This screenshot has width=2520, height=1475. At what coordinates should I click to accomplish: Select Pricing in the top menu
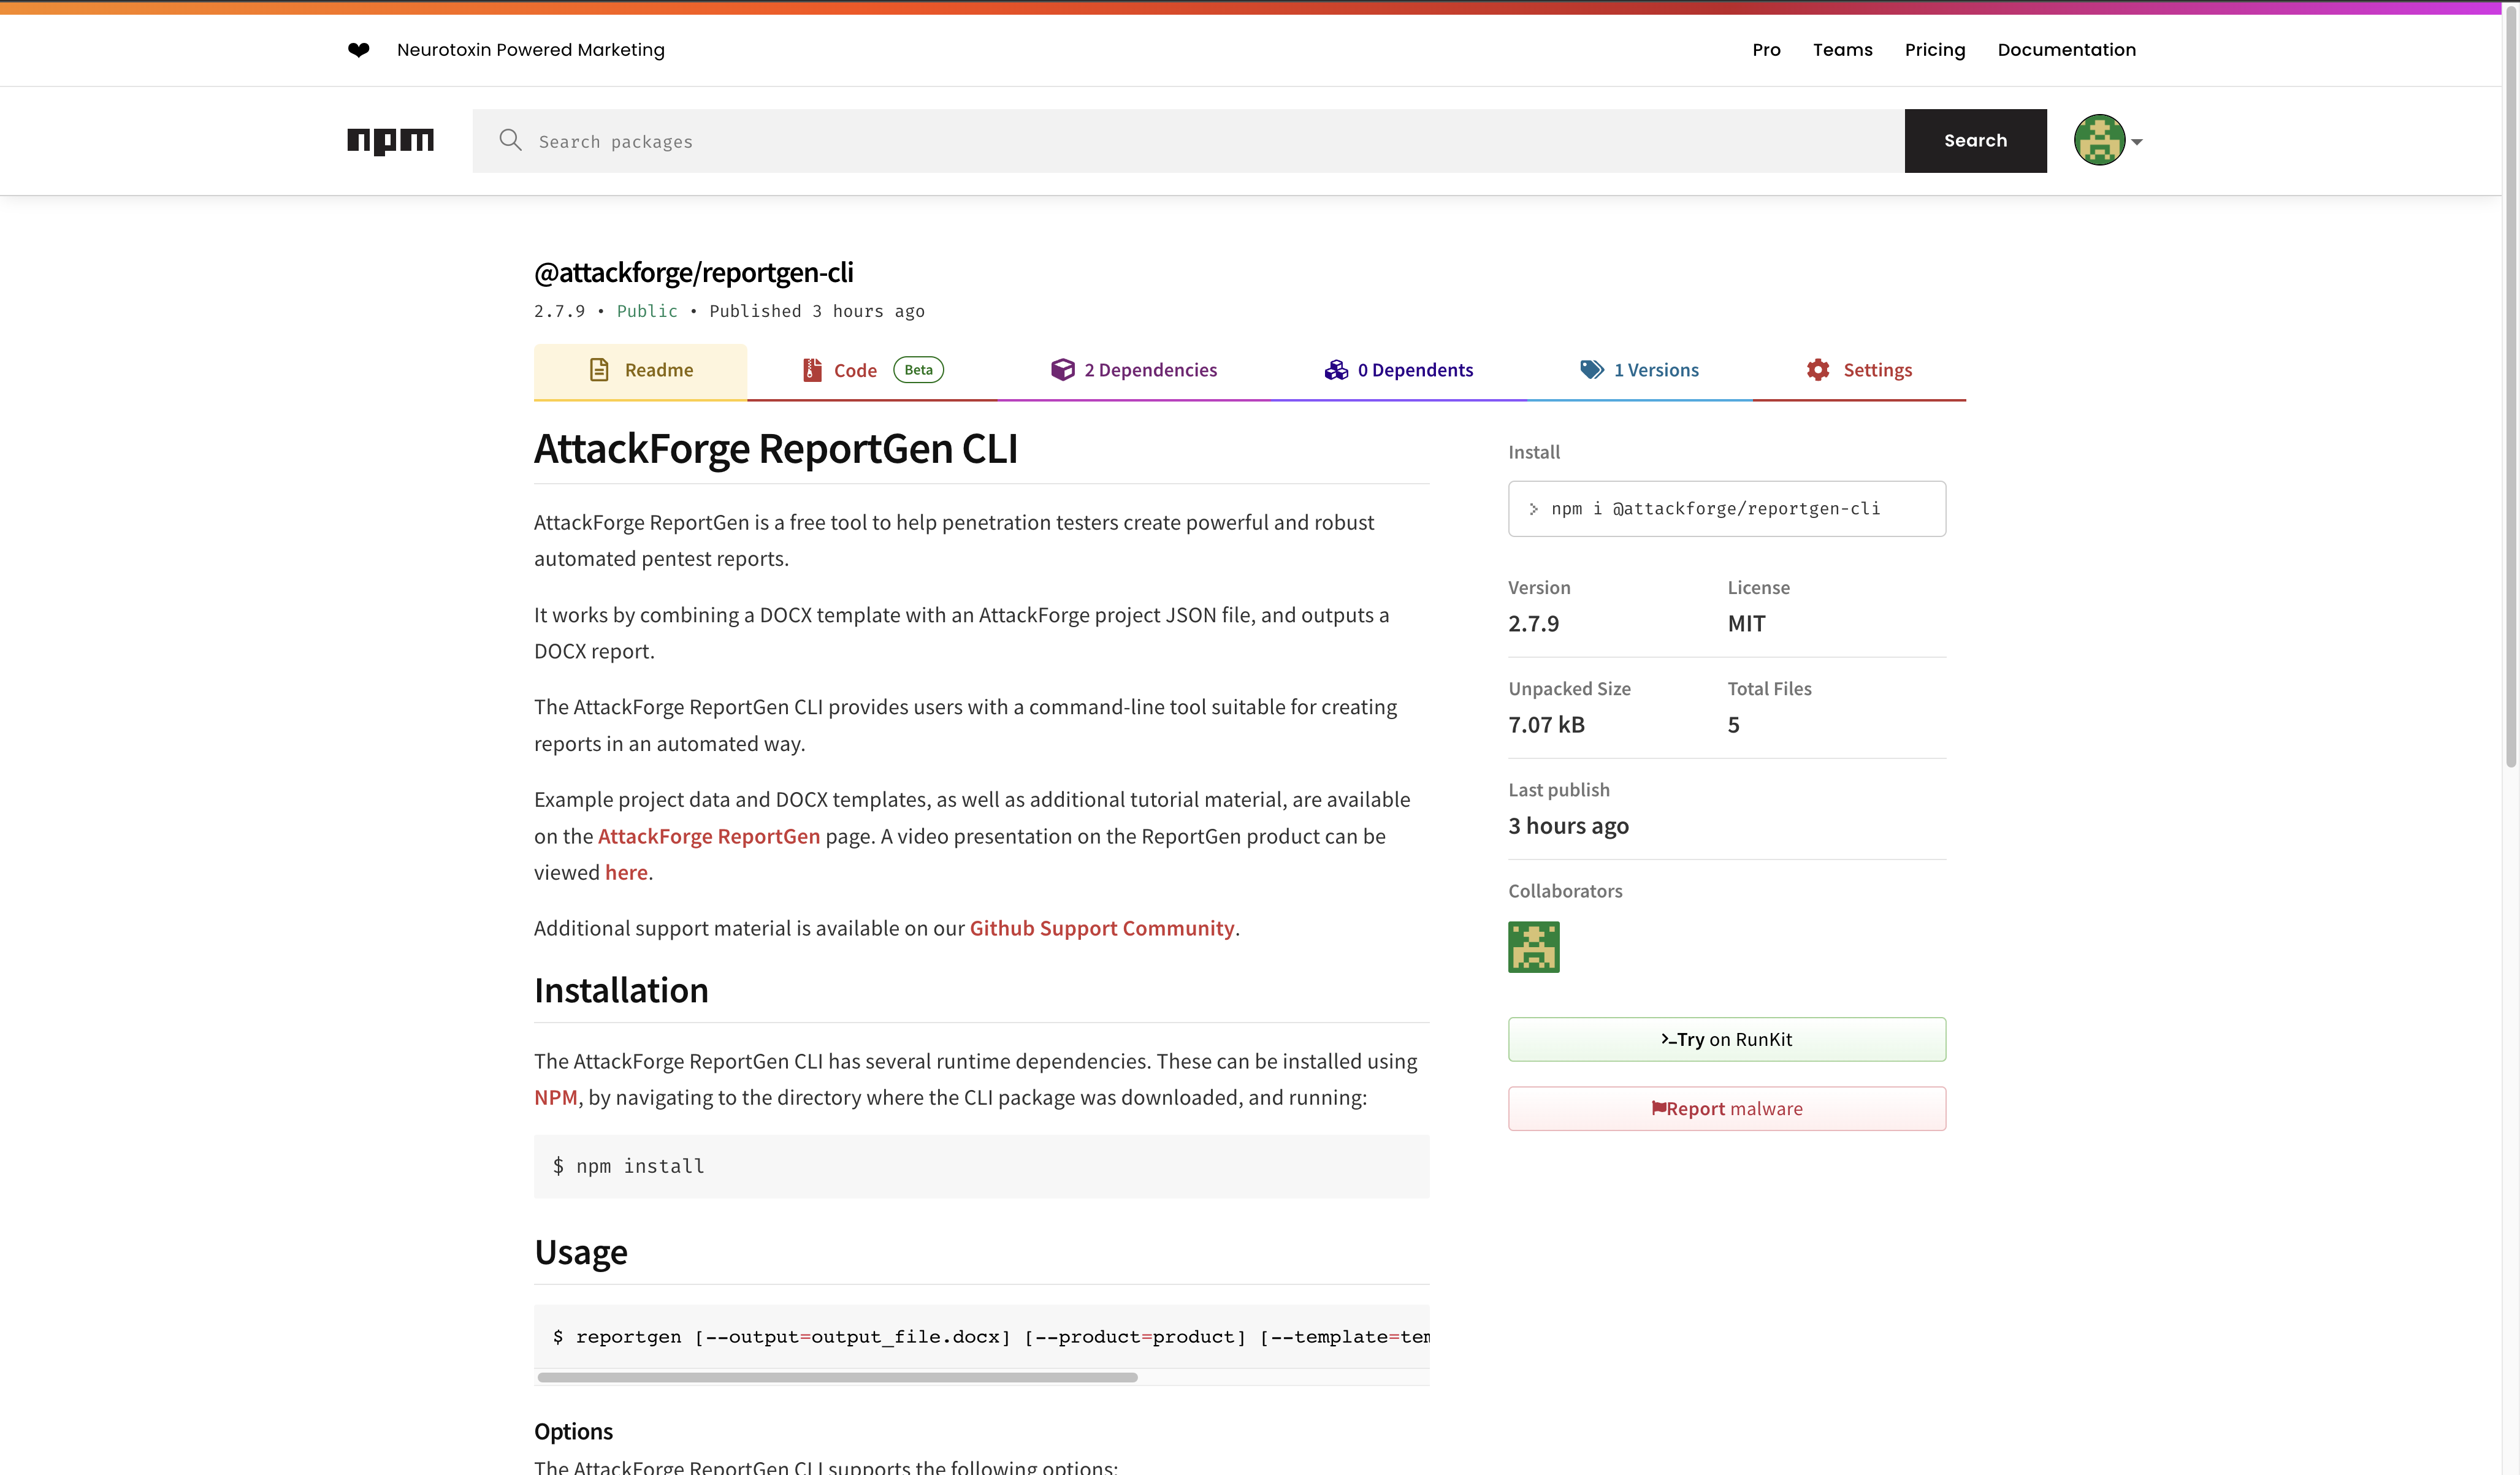tap(1935, 49)
